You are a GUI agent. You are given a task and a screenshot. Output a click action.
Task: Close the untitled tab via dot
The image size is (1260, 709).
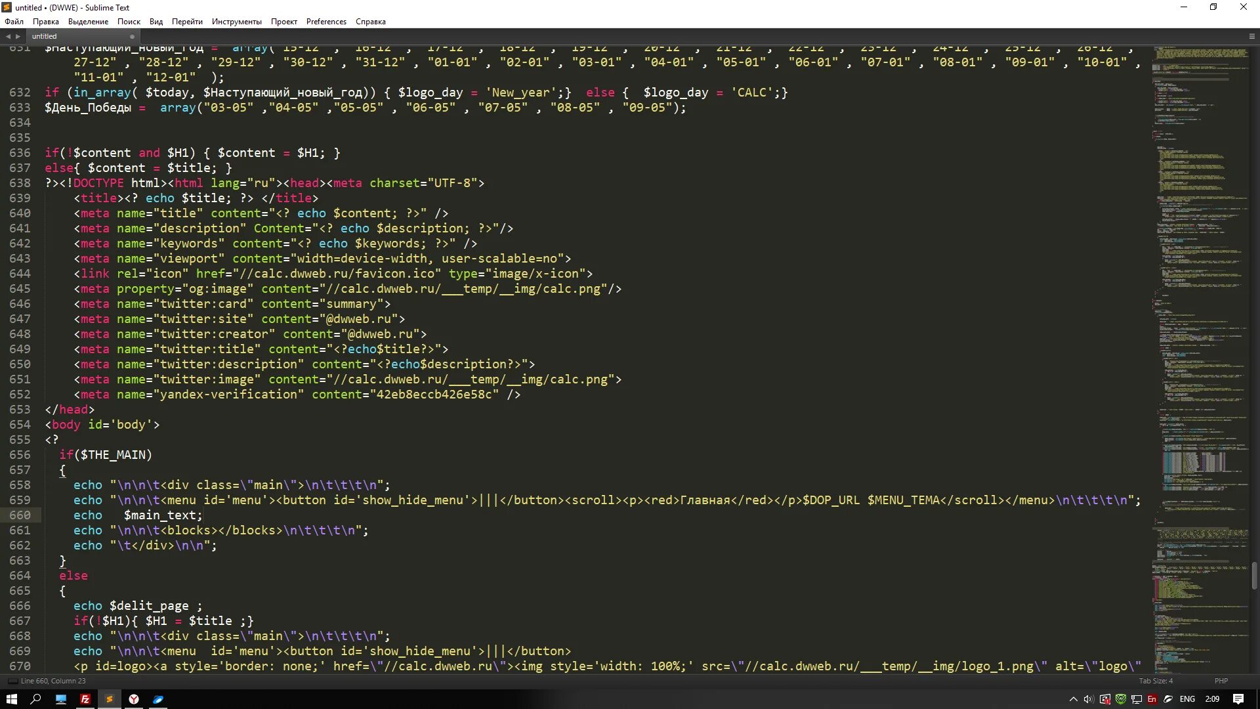(132, 36)
